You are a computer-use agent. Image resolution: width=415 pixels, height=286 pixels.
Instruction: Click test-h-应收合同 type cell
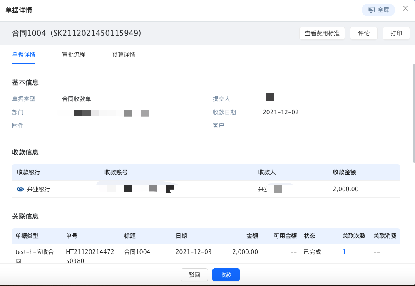click(x=35, y=256)
